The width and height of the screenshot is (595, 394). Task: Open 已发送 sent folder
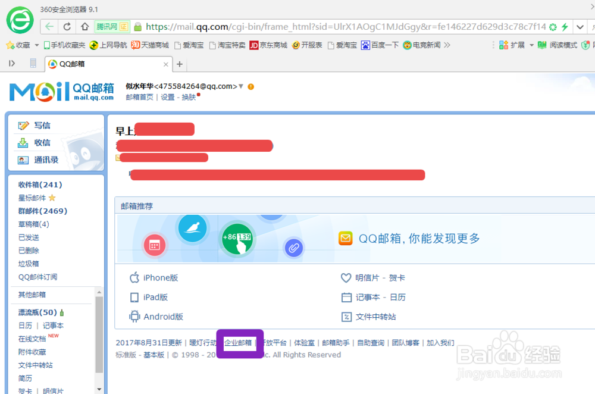(x=29, y=237)
